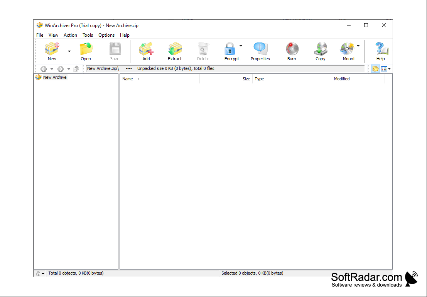Click the Up one level folder icon
The width and height of the screenshot is (427, 297).
(76, 69)
